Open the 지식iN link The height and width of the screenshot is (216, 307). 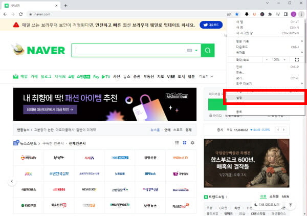[x=60, y=76]
